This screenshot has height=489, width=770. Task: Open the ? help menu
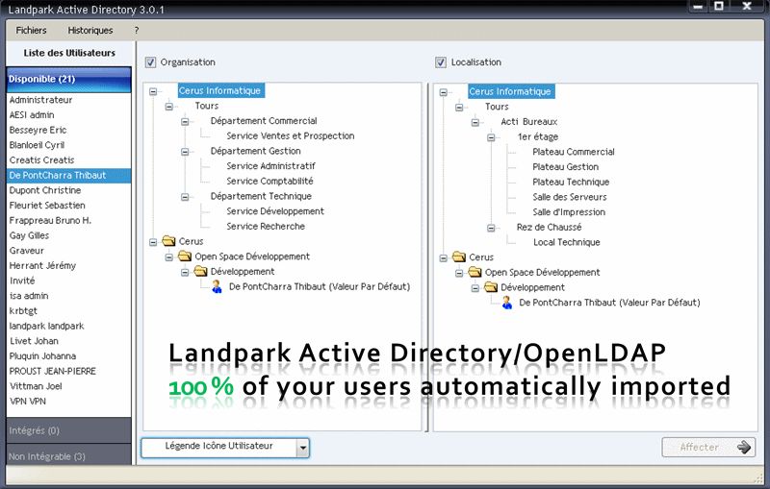click(137, 31)
